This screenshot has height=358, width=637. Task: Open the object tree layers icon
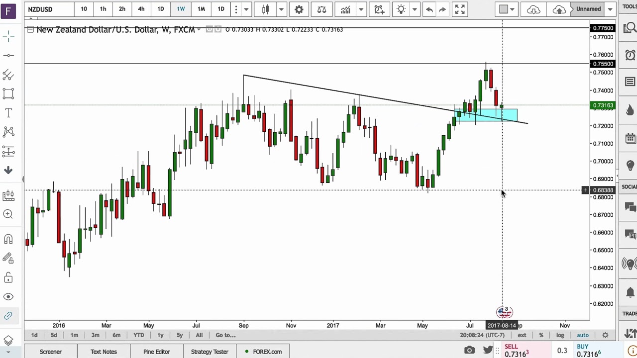pyautogui.click(x=8, y=341)
